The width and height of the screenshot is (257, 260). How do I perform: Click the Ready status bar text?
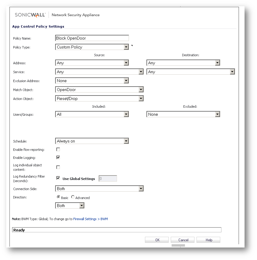(x=19, y=230)
